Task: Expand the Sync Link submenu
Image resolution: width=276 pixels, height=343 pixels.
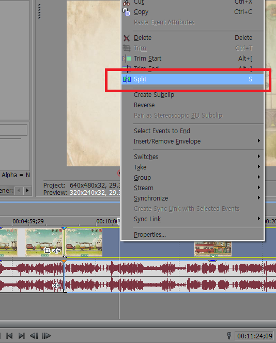Action: point(192,219)
